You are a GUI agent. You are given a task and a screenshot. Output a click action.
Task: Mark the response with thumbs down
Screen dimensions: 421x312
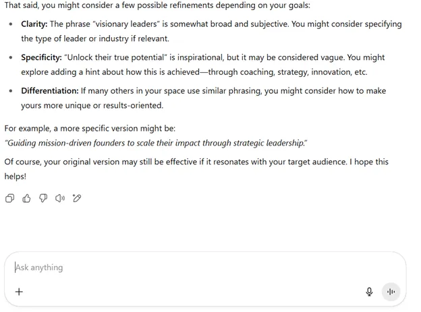tap(43, 198)
